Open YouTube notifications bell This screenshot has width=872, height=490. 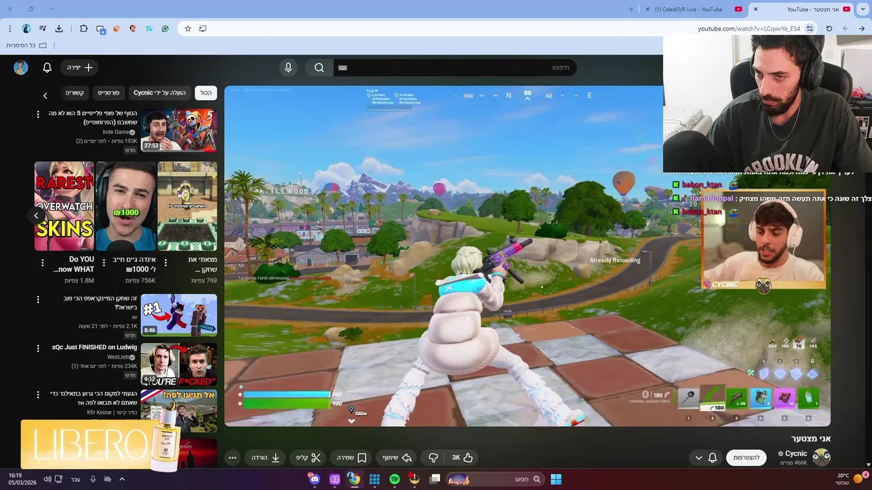click(47, 67)
